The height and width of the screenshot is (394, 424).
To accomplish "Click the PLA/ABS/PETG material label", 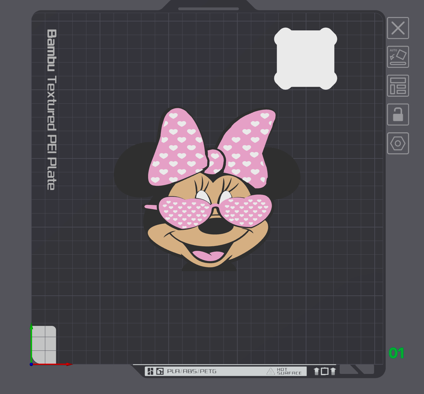I will [x=192, y=372].
